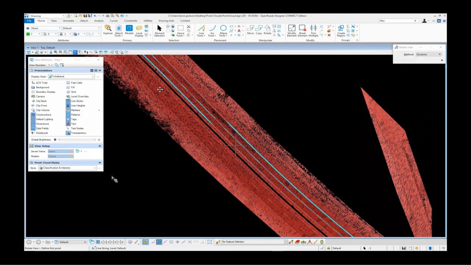Open view group 5
The width and height of the screenshot is (471, 265).
(111, 242)
